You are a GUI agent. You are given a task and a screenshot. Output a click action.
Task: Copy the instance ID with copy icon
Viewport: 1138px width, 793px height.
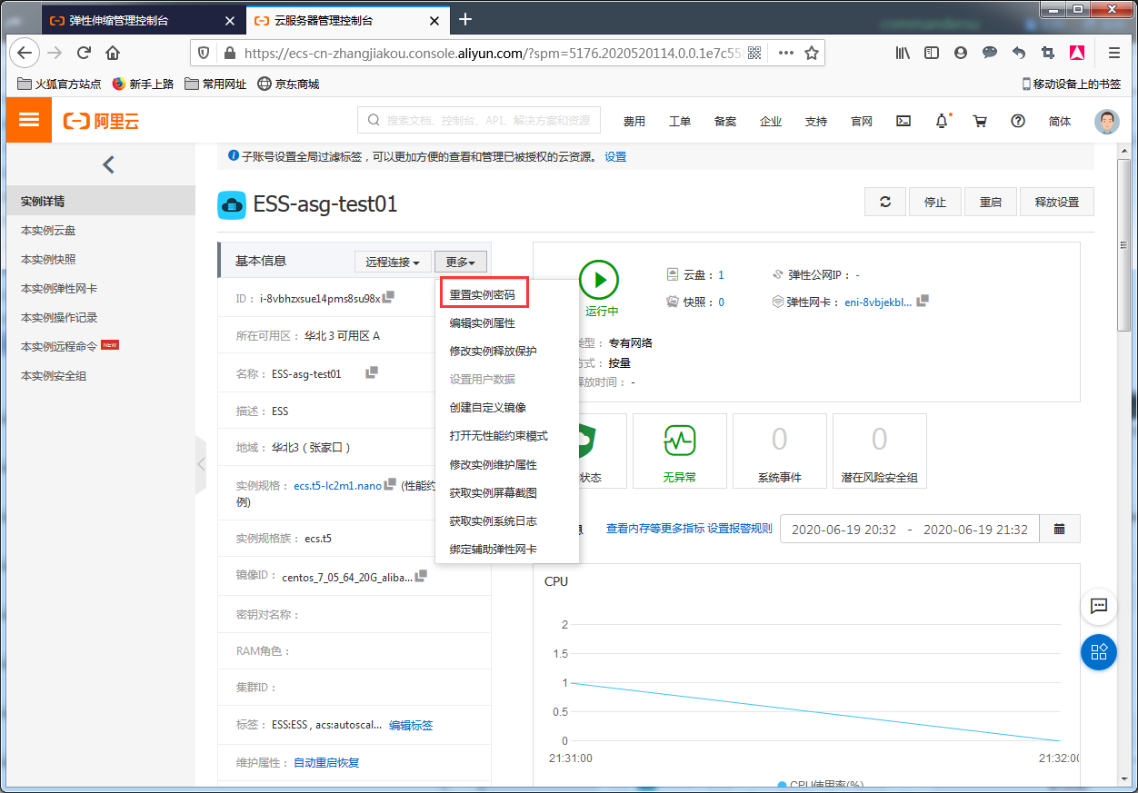(x=389, y=297)
